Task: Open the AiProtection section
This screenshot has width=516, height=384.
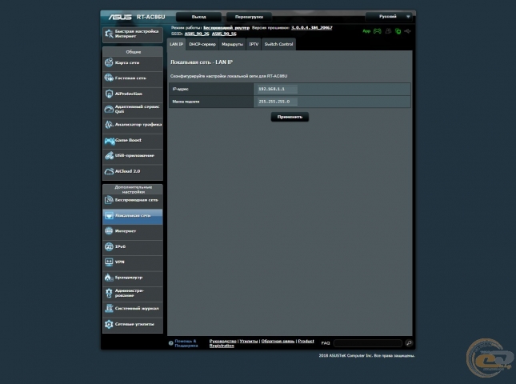Action: coord(133,94)
